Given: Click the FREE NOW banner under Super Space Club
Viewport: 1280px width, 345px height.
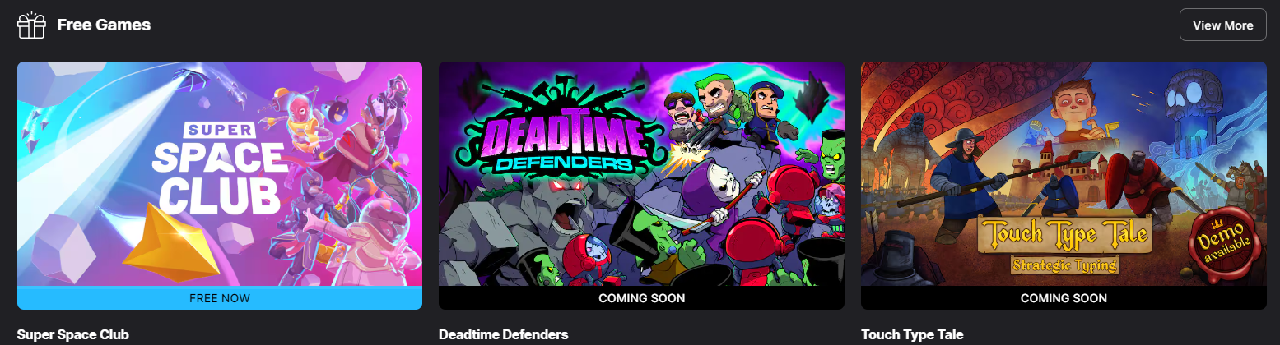Looking at the screenshot, I should (220, 298).
